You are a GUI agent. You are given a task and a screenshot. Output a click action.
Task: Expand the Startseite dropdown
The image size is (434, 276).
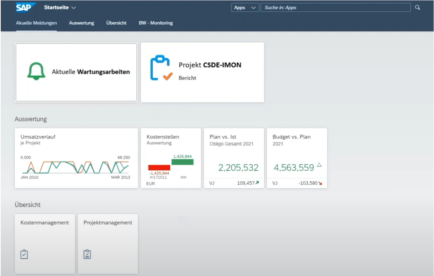[x=60, y=7]
